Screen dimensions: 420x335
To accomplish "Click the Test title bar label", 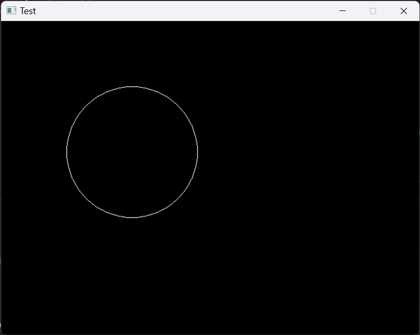I will point(28,10).
